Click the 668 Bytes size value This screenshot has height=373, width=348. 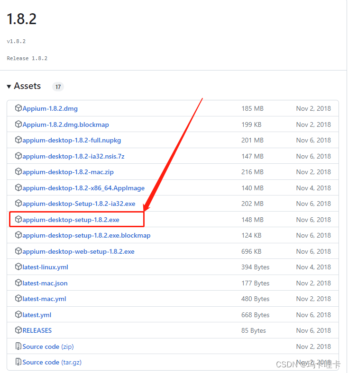(x=256, y=315)
